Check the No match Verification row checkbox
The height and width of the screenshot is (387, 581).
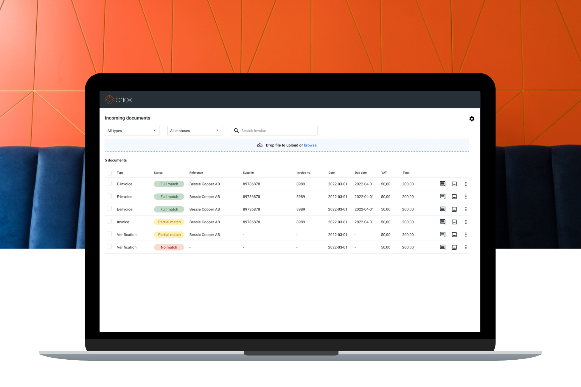pos(109,247)
